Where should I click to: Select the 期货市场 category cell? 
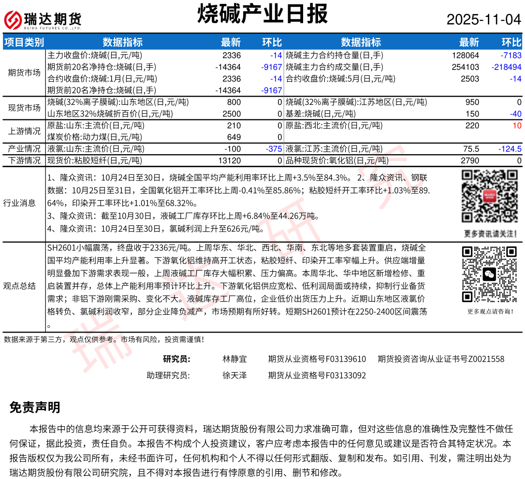pos(24,73)
